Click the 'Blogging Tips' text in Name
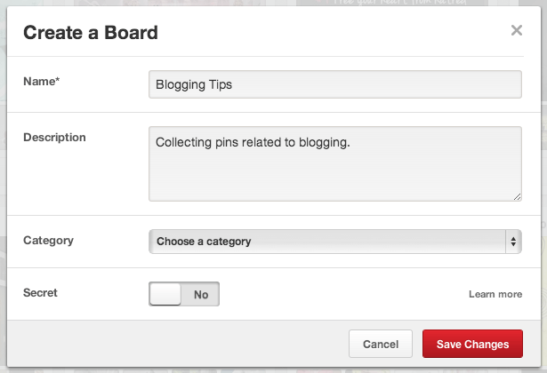Viewport: 547px width, 373px height. pos(194,84)
